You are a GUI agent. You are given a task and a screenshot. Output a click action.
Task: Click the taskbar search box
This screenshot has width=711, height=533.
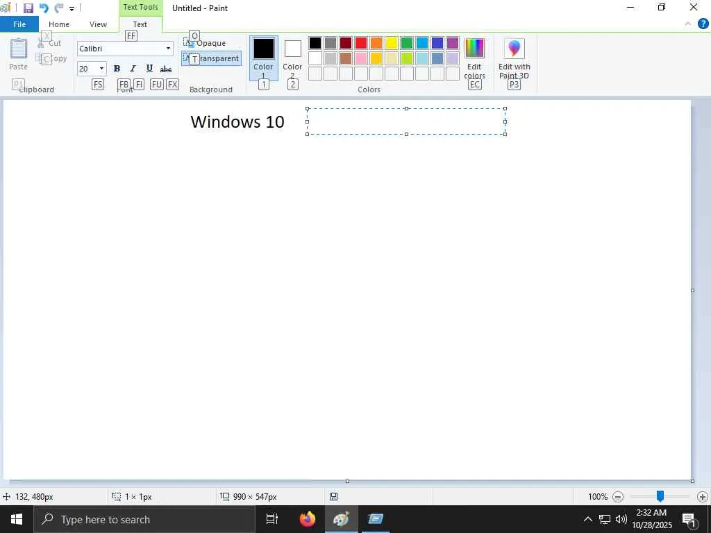[144, 519]
